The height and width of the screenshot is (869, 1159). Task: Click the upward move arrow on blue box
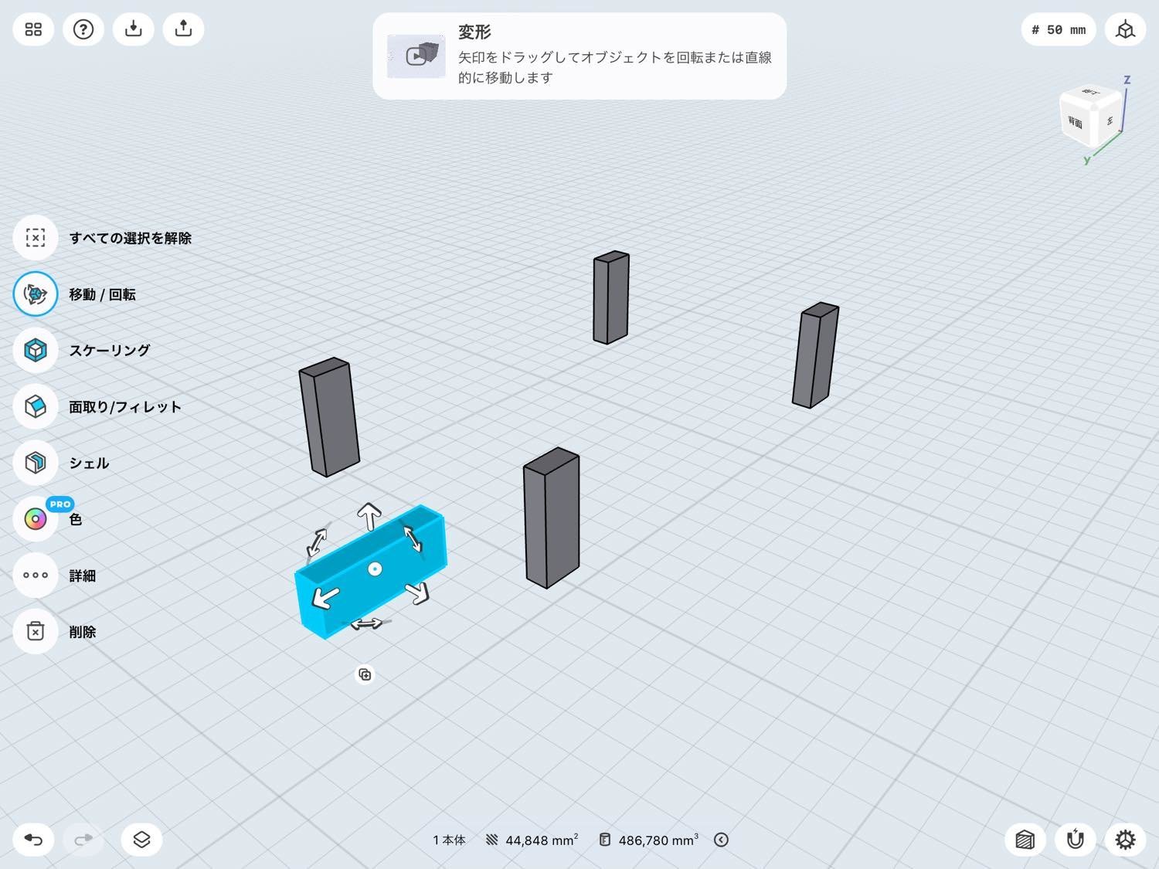(x=369, y=516)
